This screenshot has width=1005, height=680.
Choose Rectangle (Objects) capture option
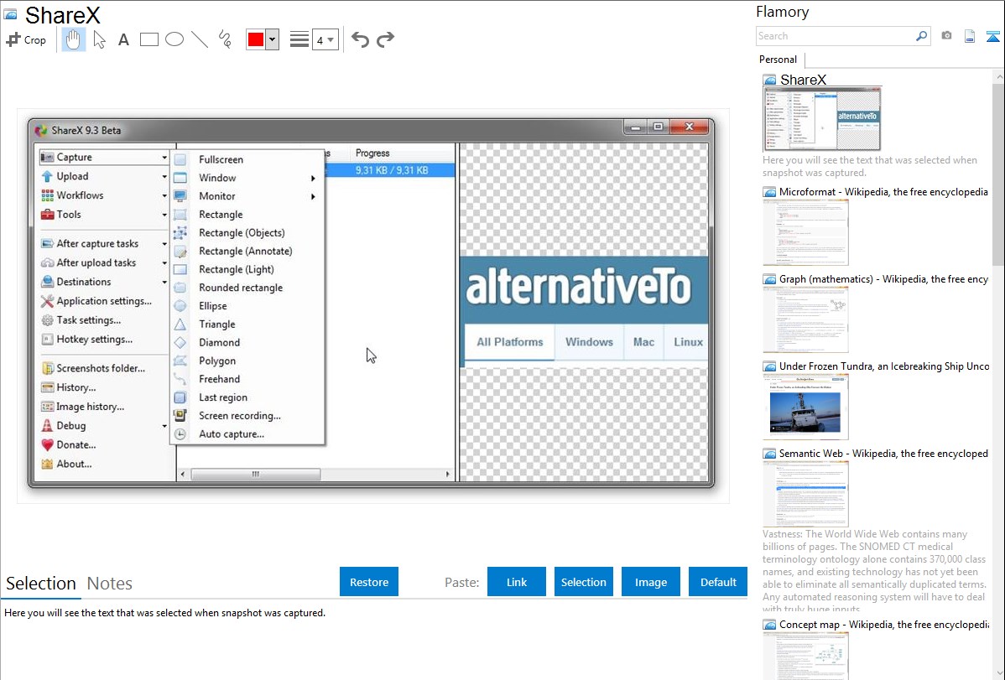(242, 232)
